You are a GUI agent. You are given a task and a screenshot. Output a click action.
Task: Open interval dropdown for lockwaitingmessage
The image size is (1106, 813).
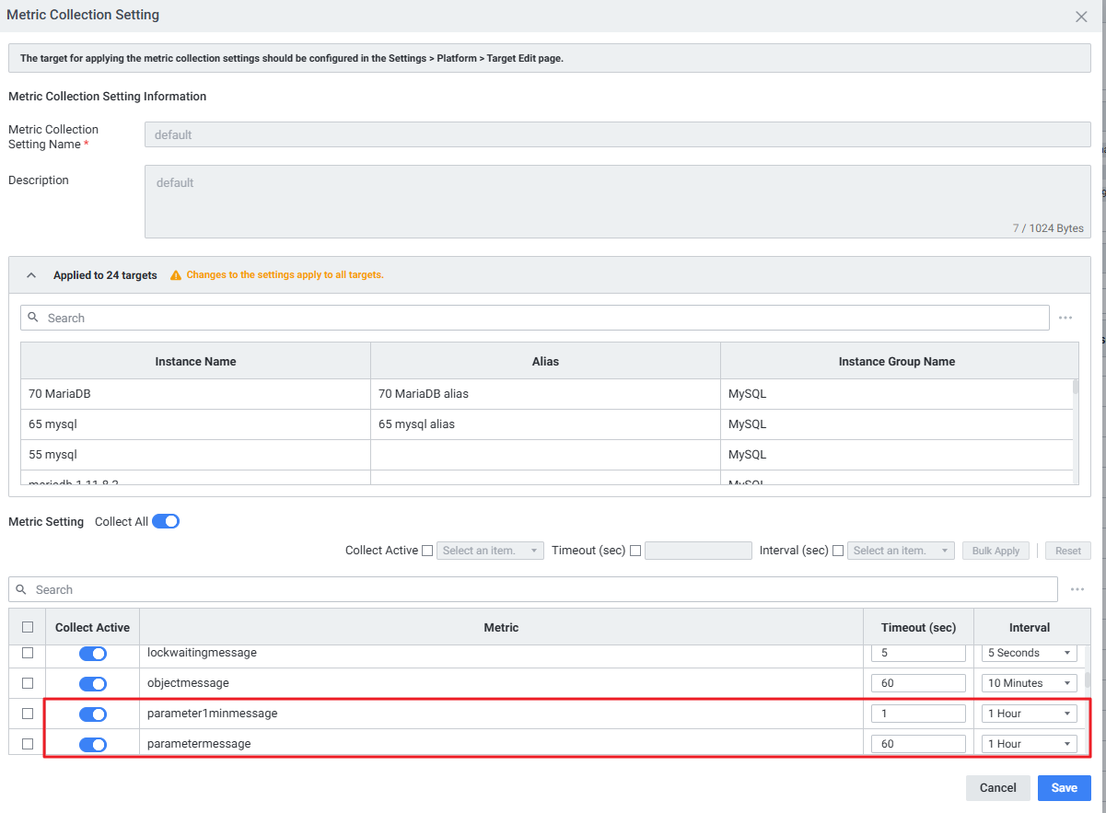click(x=1029, y=653)
